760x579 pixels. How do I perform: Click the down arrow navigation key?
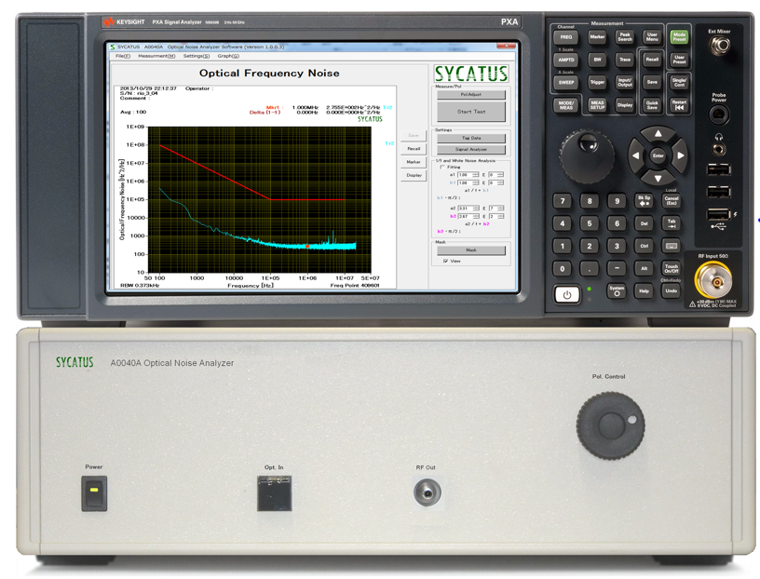click(658, 178)
